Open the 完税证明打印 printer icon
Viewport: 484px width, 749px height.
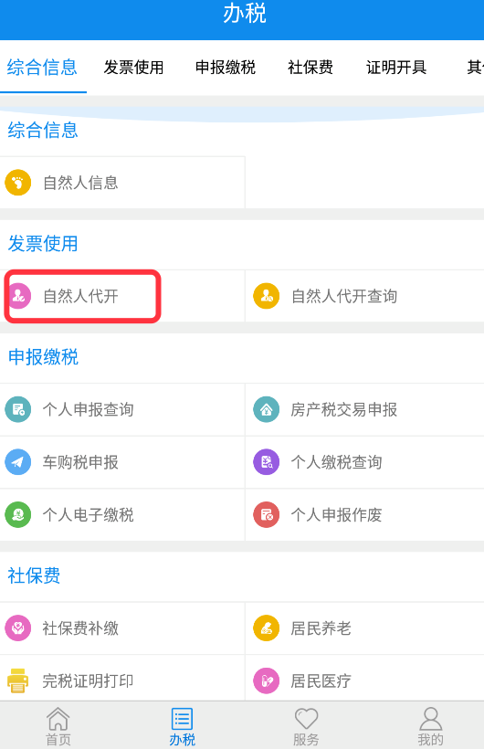click(18, 680)
